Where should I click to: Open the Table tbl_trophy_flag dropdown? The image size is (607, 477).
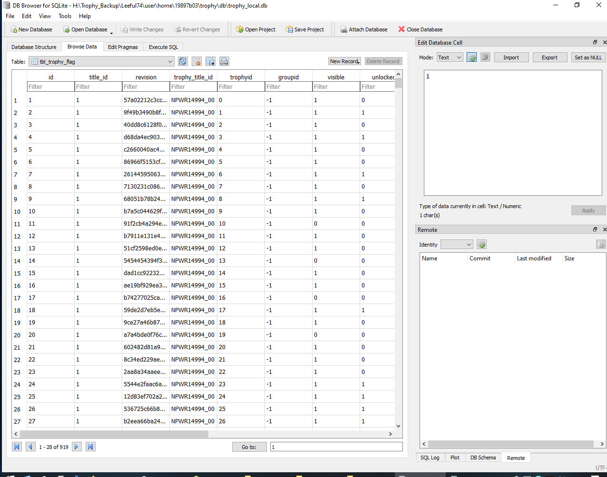tap(101, 61)
